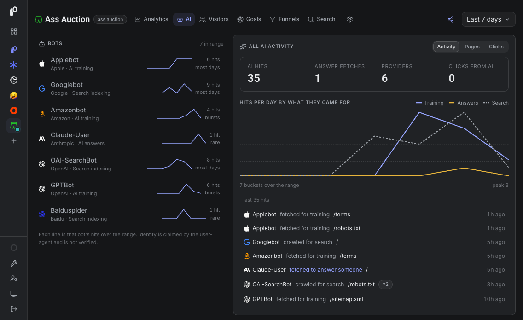Click Googlebot's hits sparkline
The image size is (523, 320).
pos(169,88)
